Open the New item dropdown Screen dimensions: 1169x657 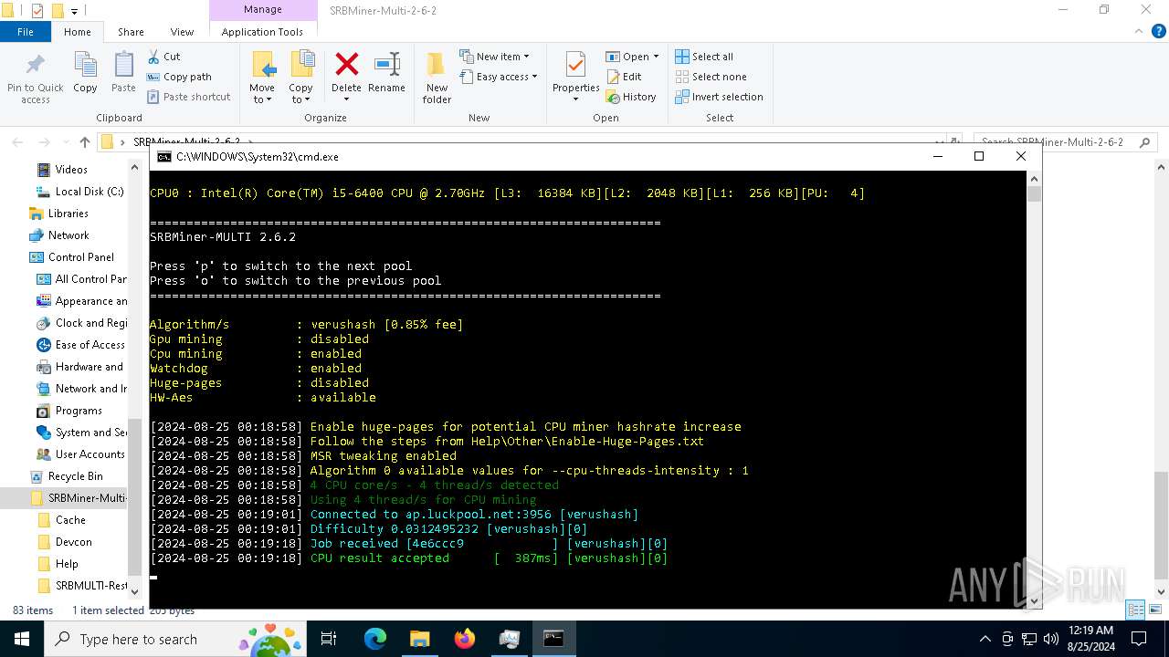(x=494, y=57)
